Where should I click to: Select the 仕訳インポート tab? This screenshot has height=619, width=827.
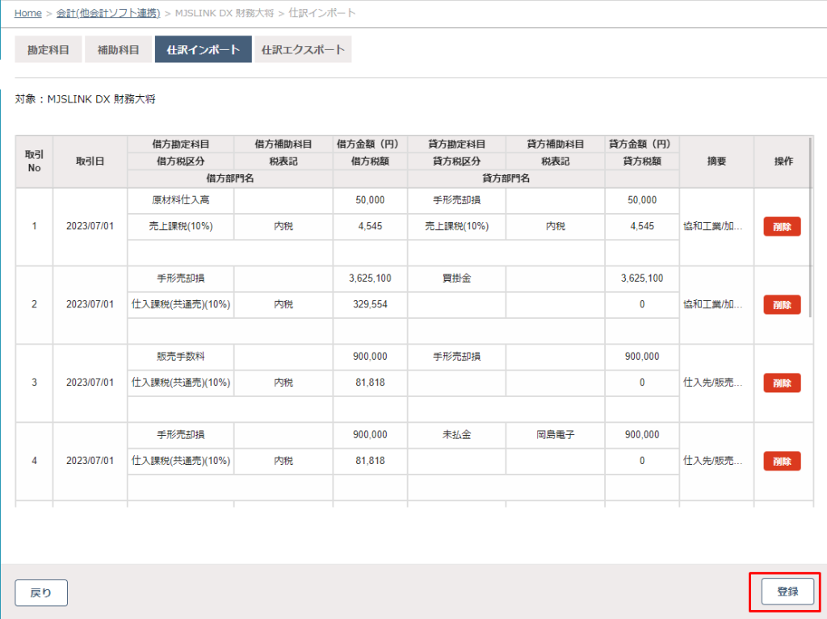point(203,49)
